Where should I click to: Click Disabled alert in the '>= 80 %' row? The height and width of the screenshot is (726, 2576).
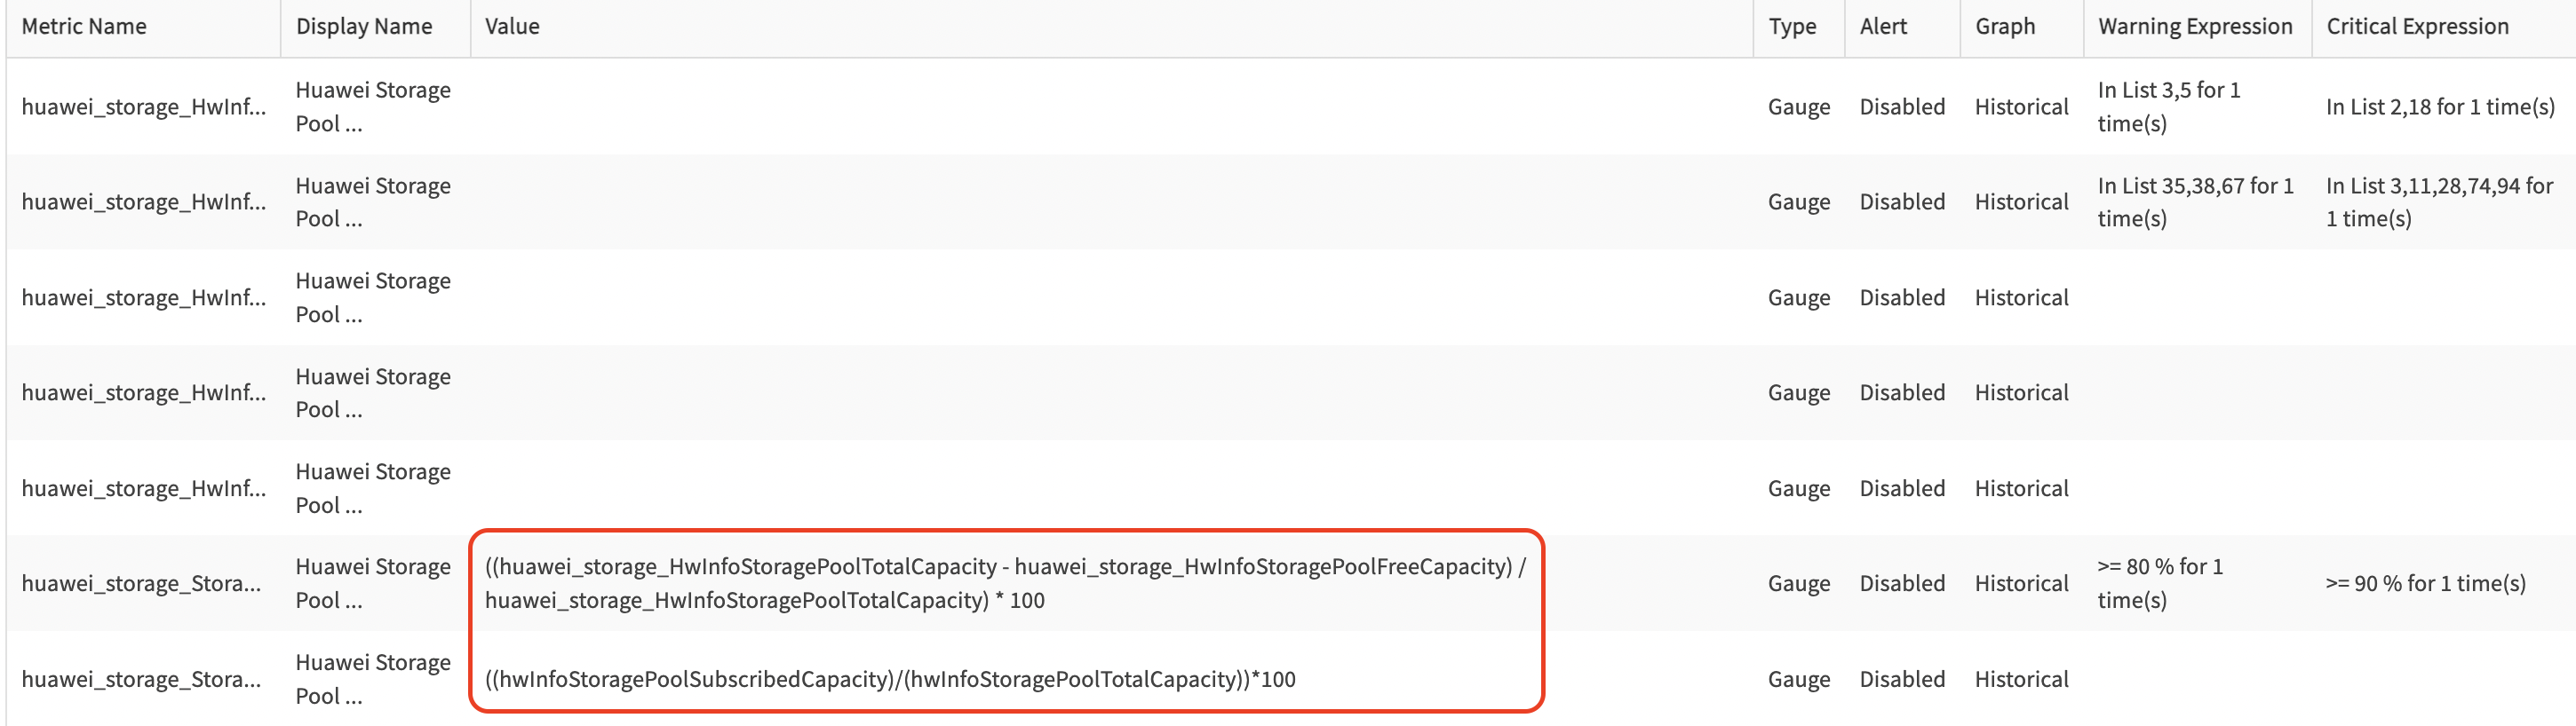click(x=1902, y=583)
